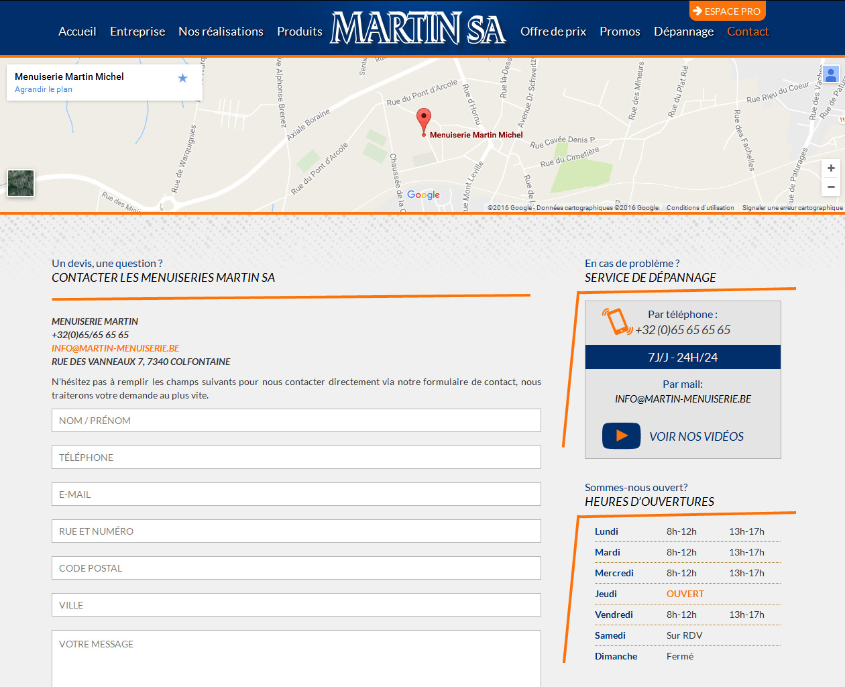Screen dimensions: 845x687
Task: Click Dimanche's Fermé entry
Action: 680,656
